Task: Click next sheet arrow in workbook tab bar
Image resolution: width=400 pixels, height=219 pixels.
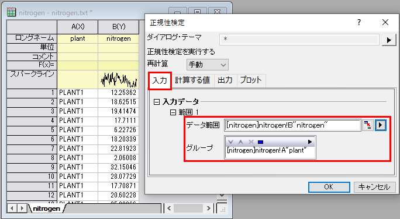Action: 22,209
